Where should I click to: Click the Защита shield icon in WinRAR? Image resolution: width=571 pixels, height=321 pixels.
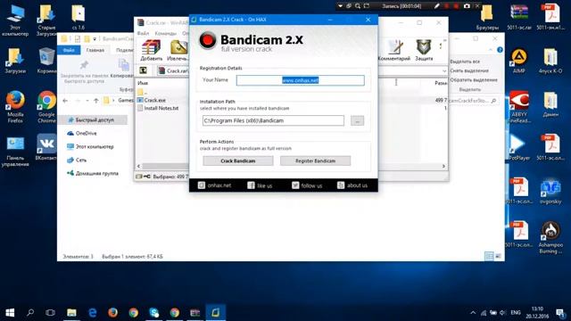(x=424, y=50)
